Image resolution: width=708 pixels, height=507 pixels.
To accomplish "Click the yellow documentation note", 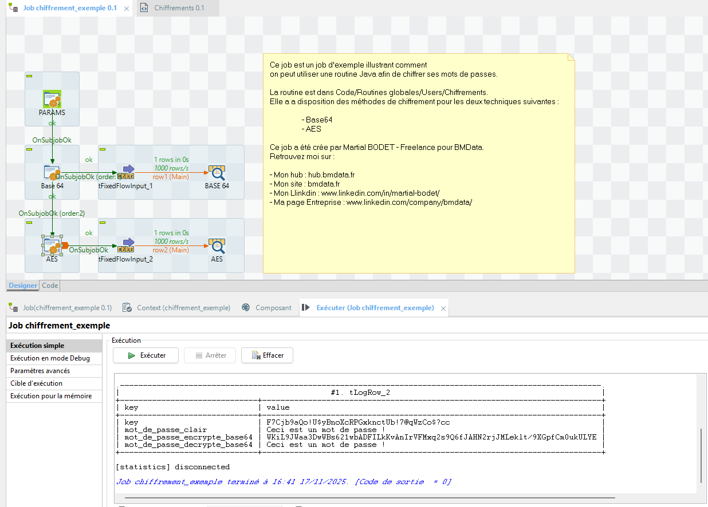I will (418, 163).
